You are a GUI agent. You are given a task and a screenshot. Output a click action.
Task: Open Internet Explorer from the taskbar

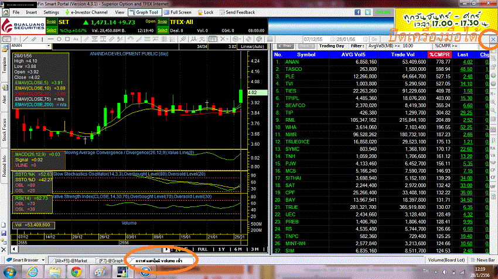[x=32, y=272]
